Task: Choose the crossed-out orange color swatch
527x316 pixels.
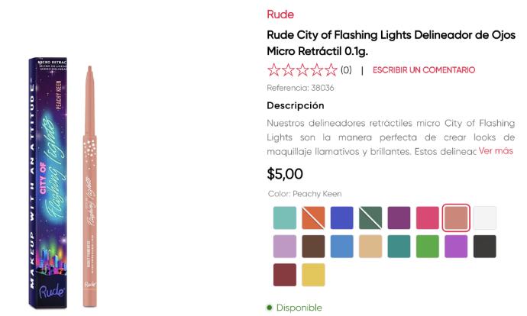Action: tap(313, 218)
